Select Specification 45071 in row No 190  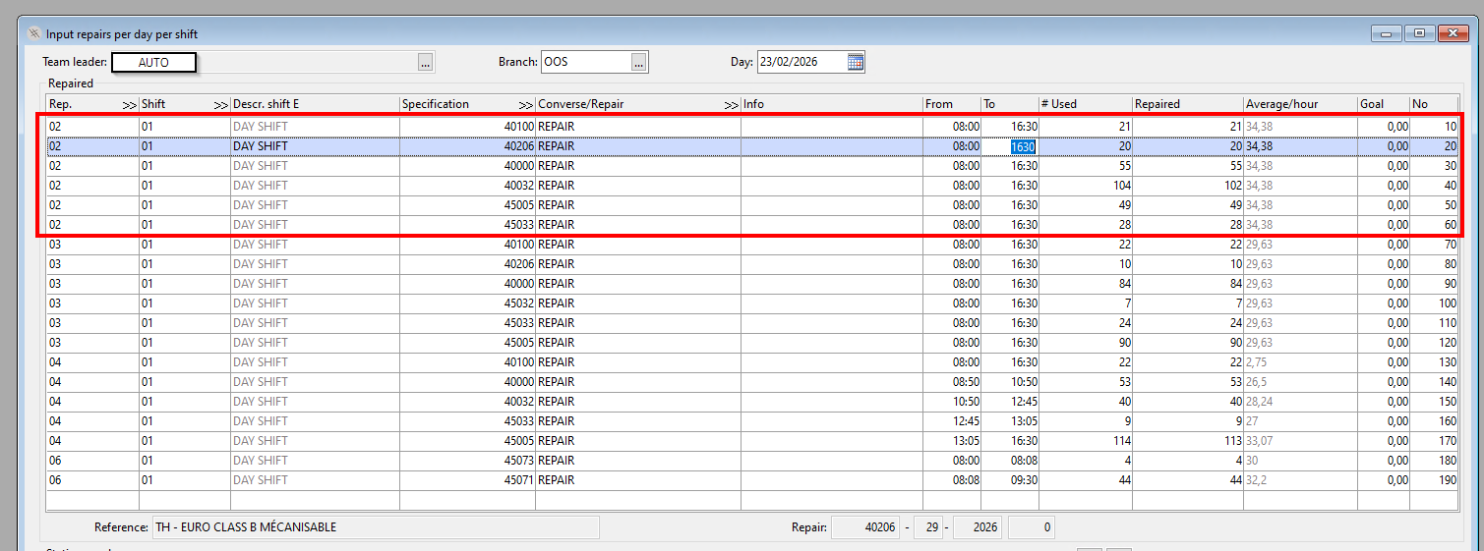pyautogui.click(x=467, y=480)
